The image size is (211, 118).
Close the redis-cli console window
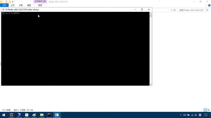149,10
